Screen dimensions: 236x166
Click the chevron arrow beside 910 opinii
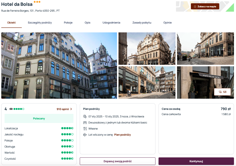(x=71, y=109)
